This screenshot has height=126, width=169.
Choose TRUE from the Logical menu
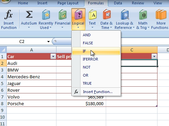96,83
